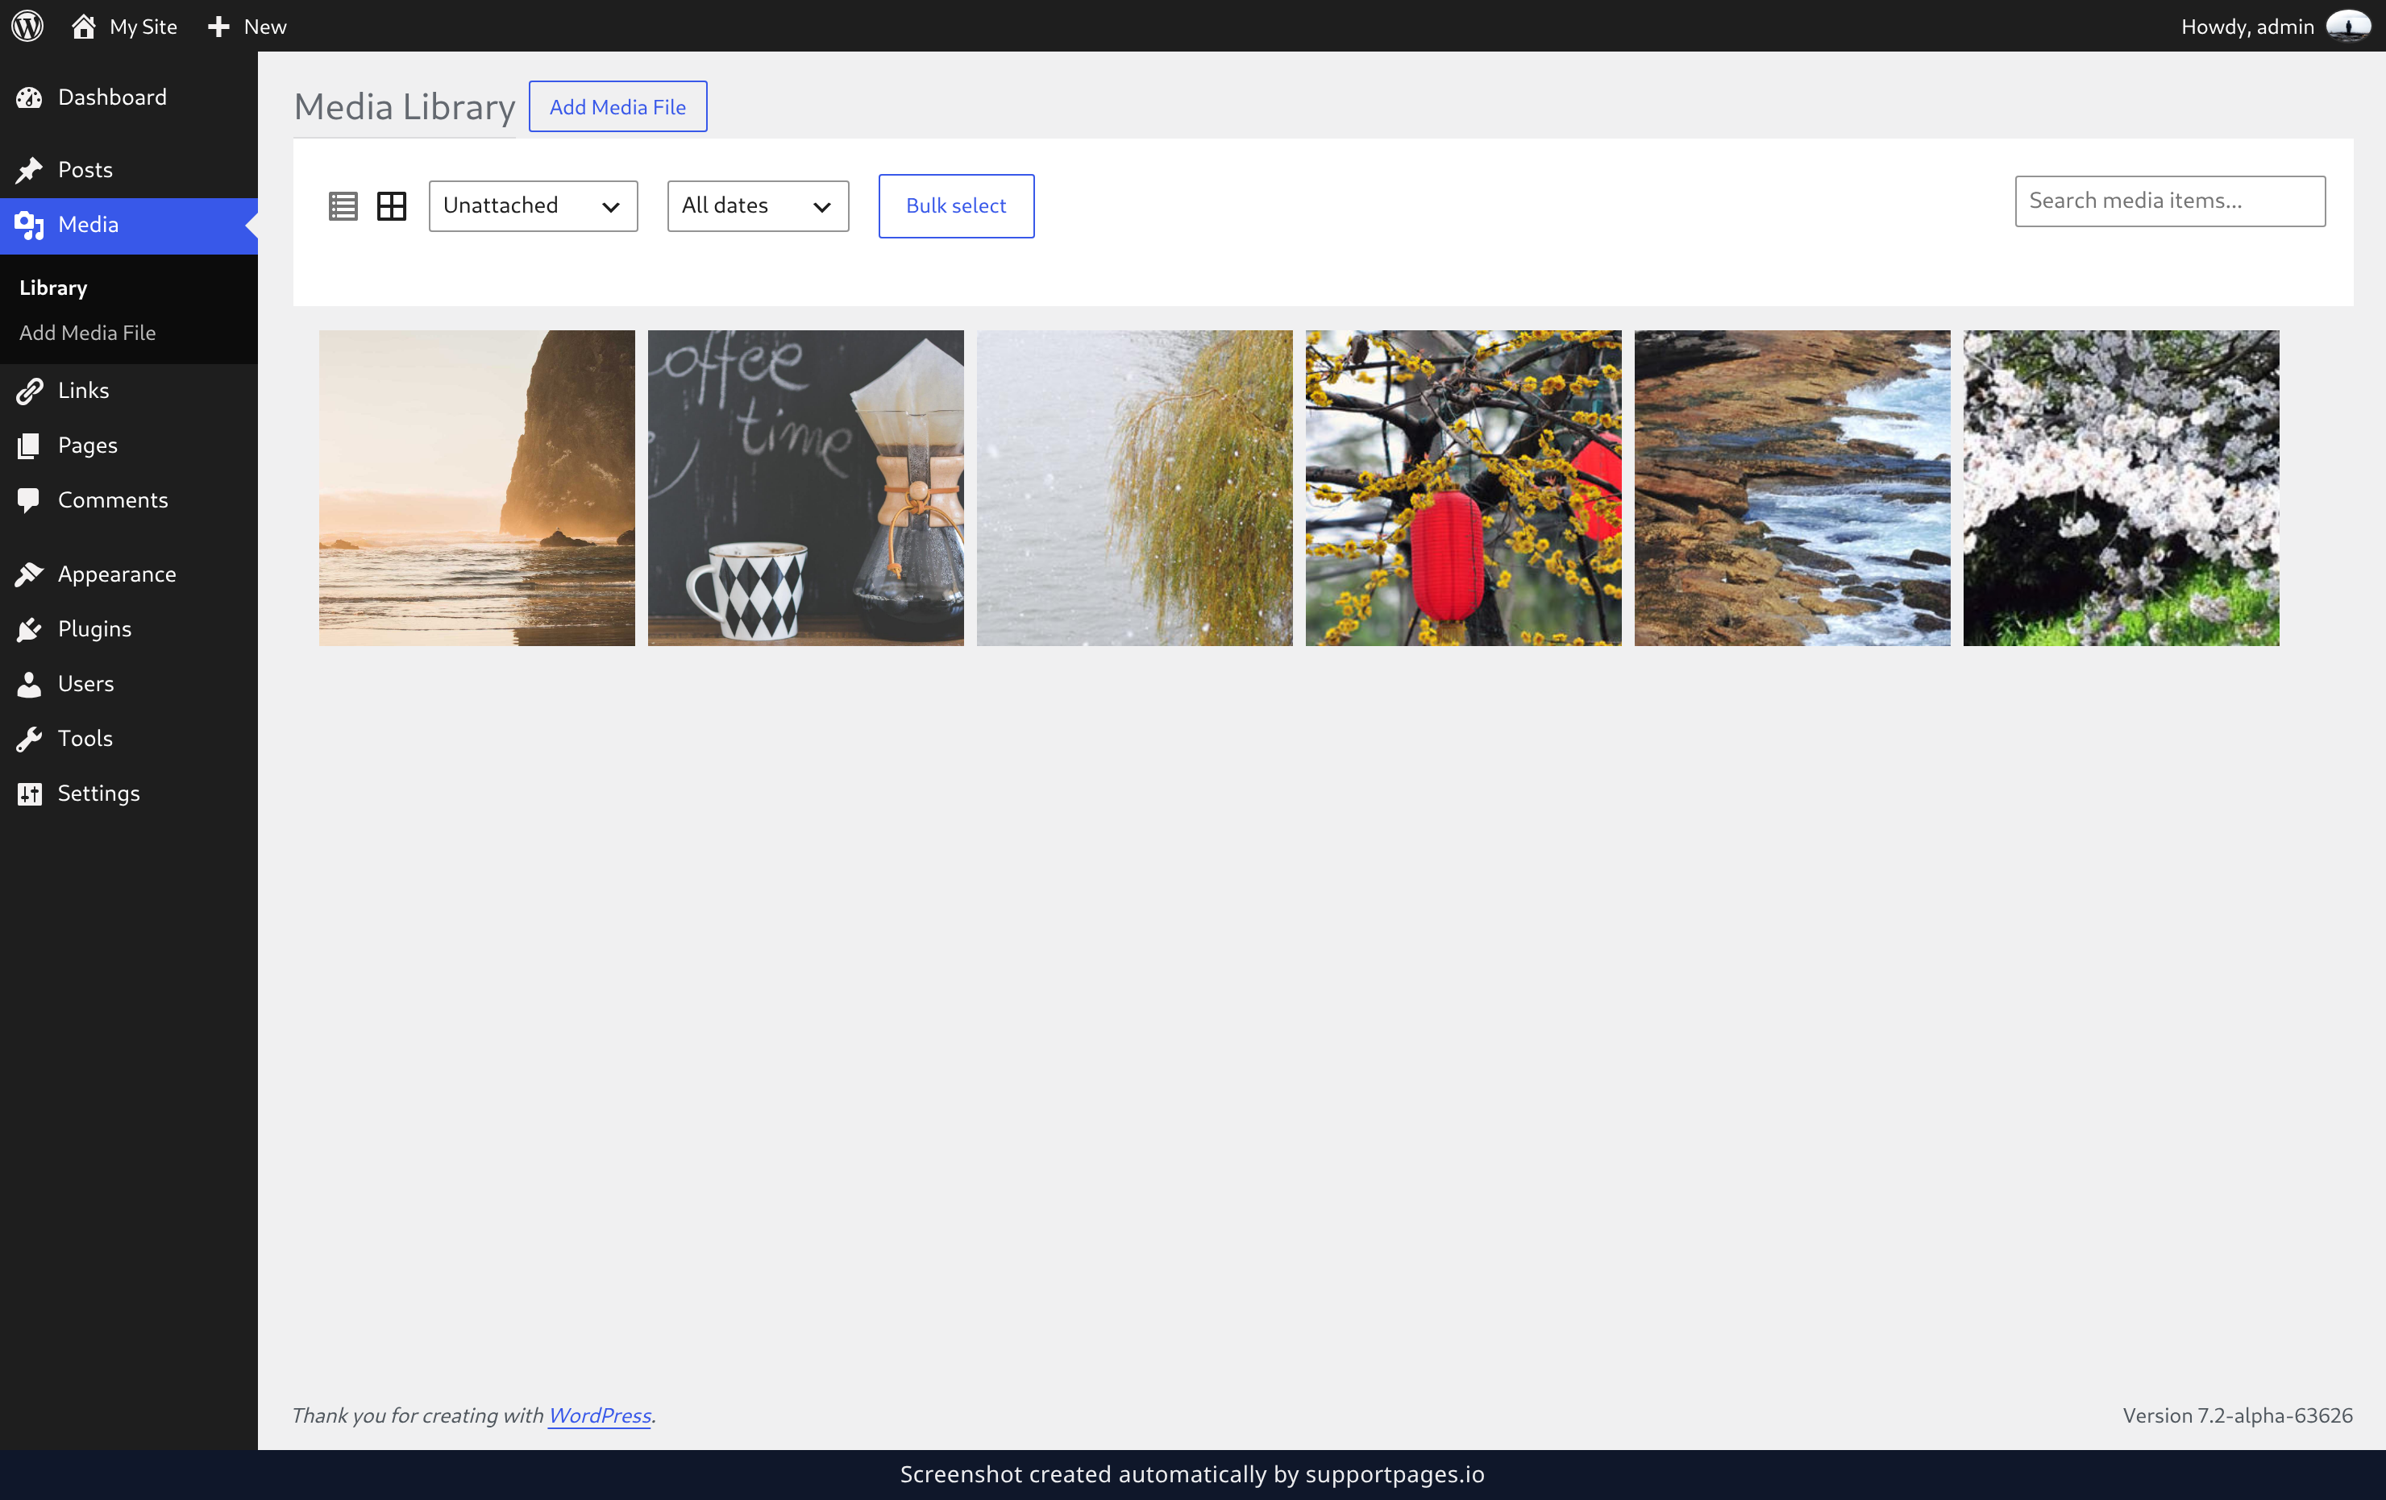Switch to list view icon
Image resolution: width=2386 pixels, height=1500 pixels.
click(343, 206)
